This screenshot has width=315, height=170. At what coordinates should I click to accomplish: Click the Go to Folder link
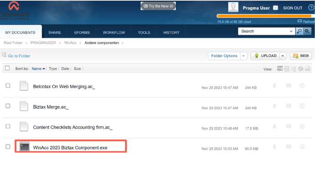pos(19,56)
